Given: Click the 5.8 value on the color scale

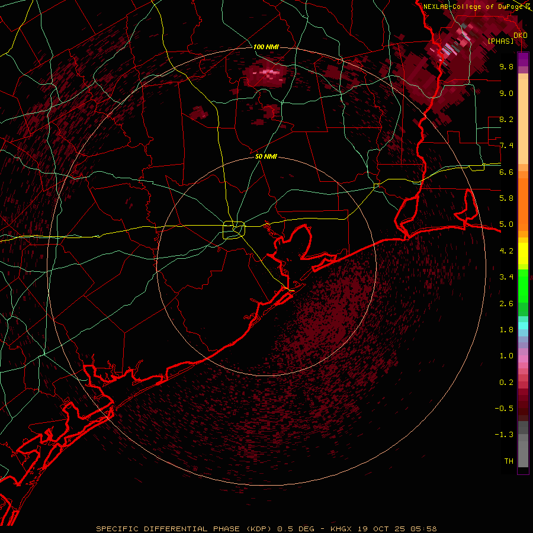Looking at the screenshot, I should 506,198.
